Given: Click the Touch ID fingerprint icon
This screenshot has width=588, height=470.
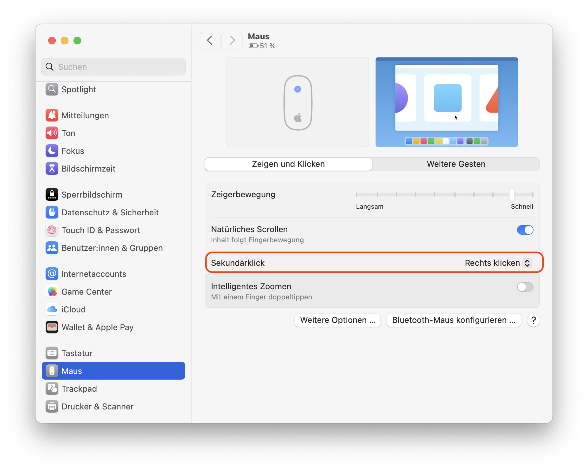Looking at the screenshot, I should (52, 230).
